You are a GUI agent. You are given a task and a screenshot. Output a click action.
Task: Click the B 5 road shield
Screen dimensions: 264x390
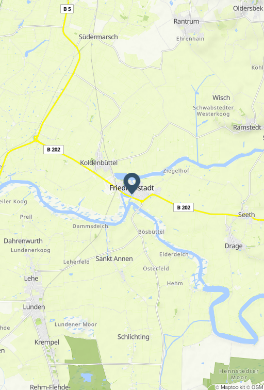67,9
